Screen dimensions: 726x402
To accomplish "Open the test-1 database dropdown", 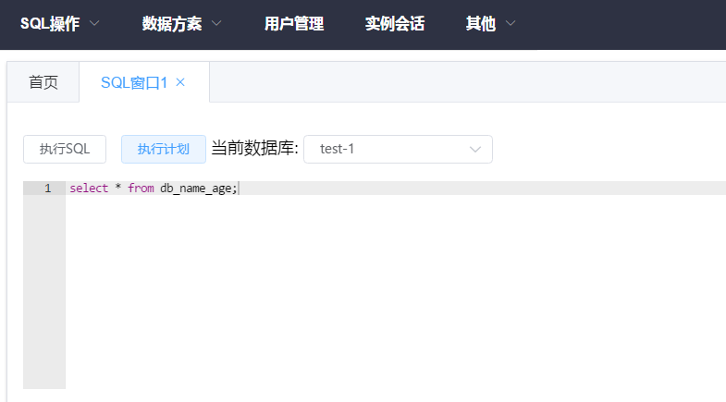I will pos(399,149).
